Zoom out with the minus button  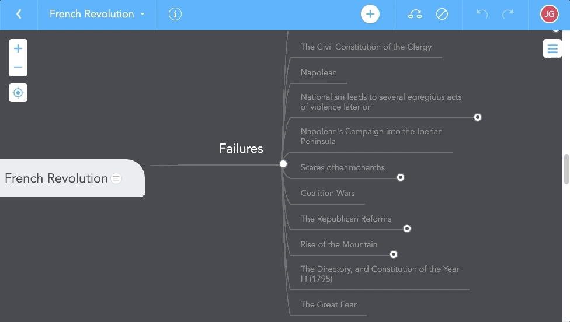point(18,67)
